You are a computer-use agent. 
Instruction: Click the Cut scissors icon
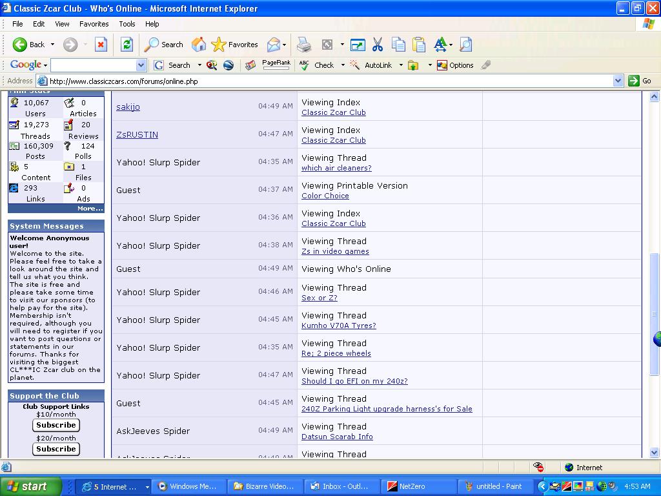pyautogui.click(x=378, y=45)
